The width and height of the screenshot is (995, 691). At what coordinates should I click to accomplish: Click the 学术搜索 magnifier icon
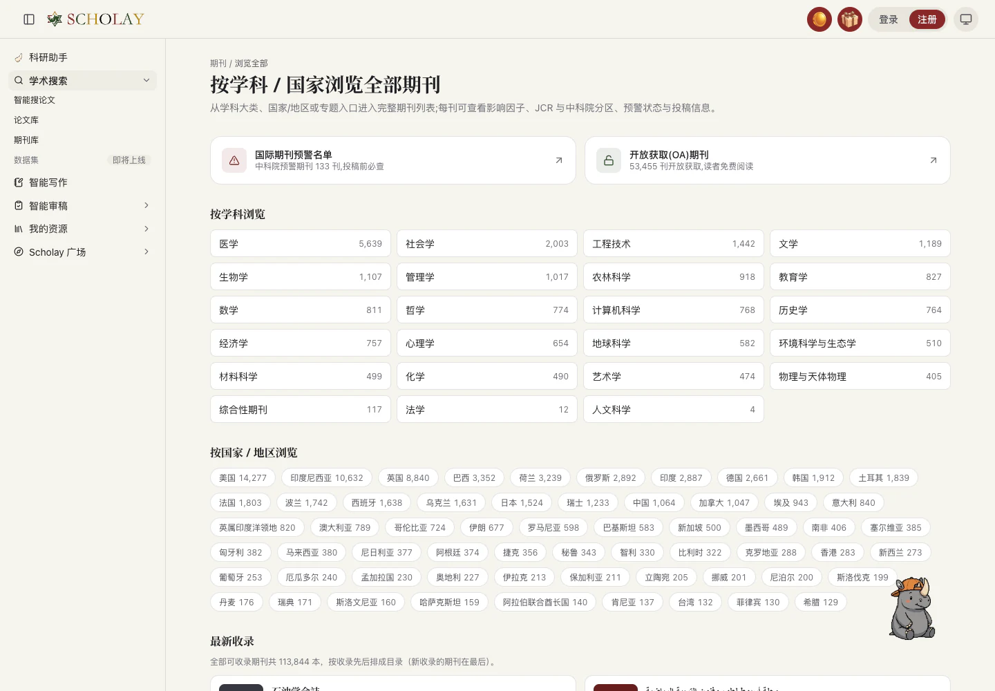[x=19, y=80]
